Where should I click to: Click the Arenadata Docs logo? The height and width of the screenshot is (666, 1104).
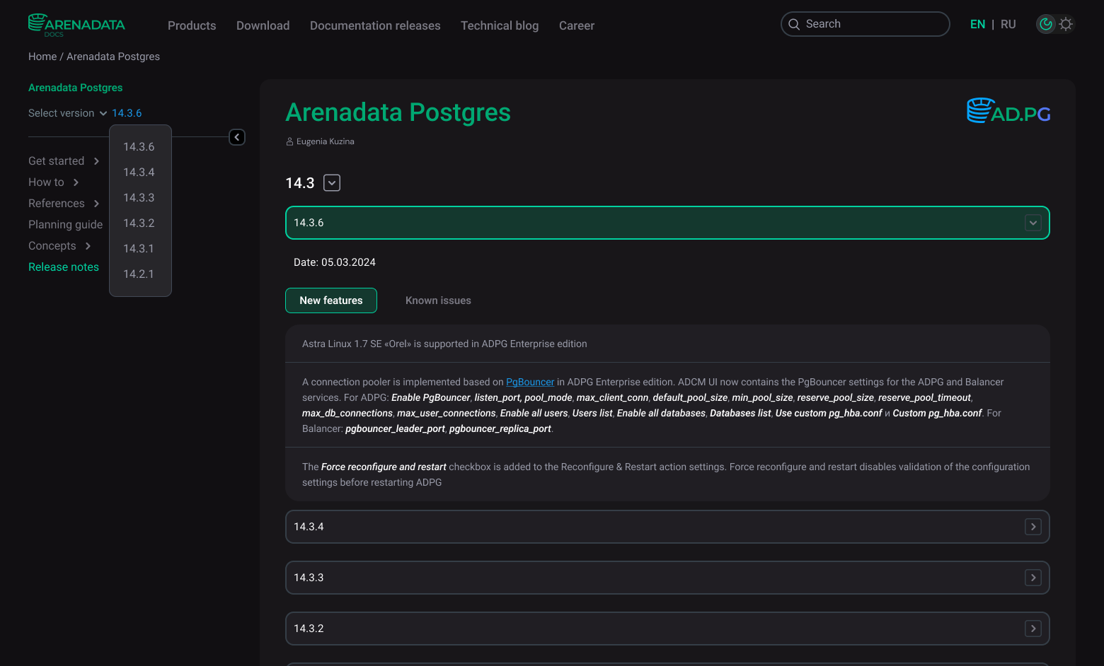coord(76,25)
